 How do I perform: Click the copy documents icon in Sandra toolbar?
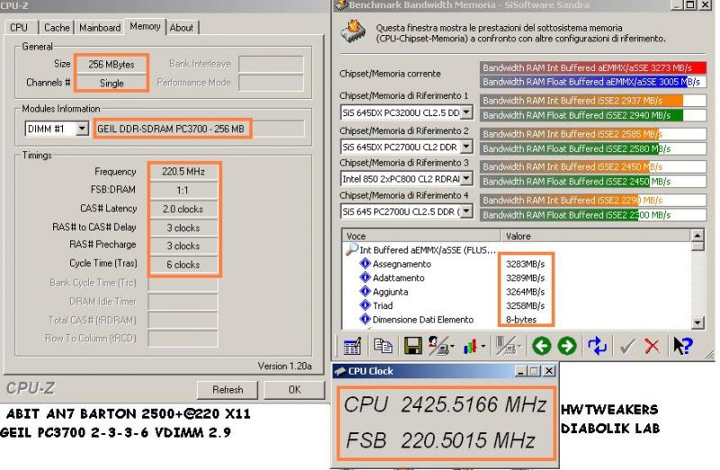383,346
